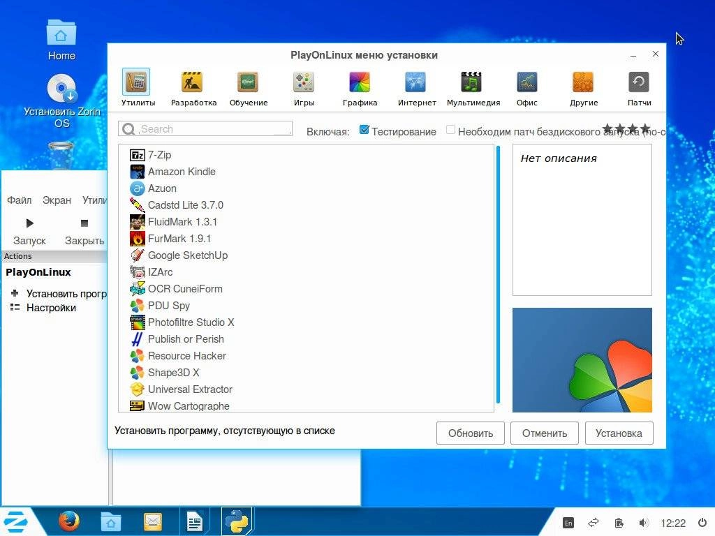Click the program list scrollbar
Viewport: 715px width, 536px height.
(x=498, y=274)
